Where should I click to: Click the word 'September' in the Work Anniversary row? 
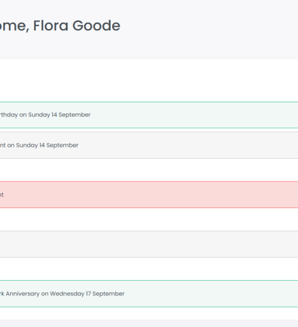click(108, 294)
